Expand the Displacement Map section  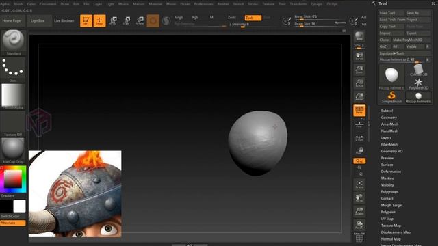[x=396, y=232]
